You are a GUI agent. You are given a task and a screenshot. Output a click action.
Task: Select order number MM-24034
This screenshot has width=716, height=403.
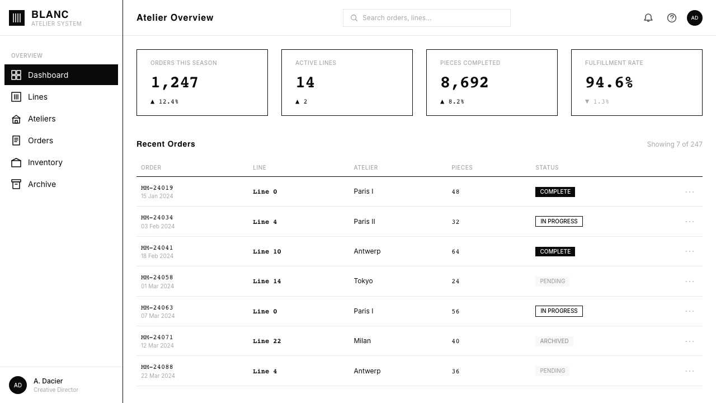[x=157, y=218]
